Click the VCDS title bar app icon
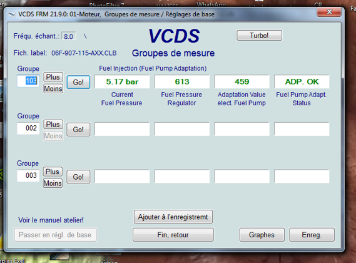The image size is (356, 263). click(x=11, y=14)
